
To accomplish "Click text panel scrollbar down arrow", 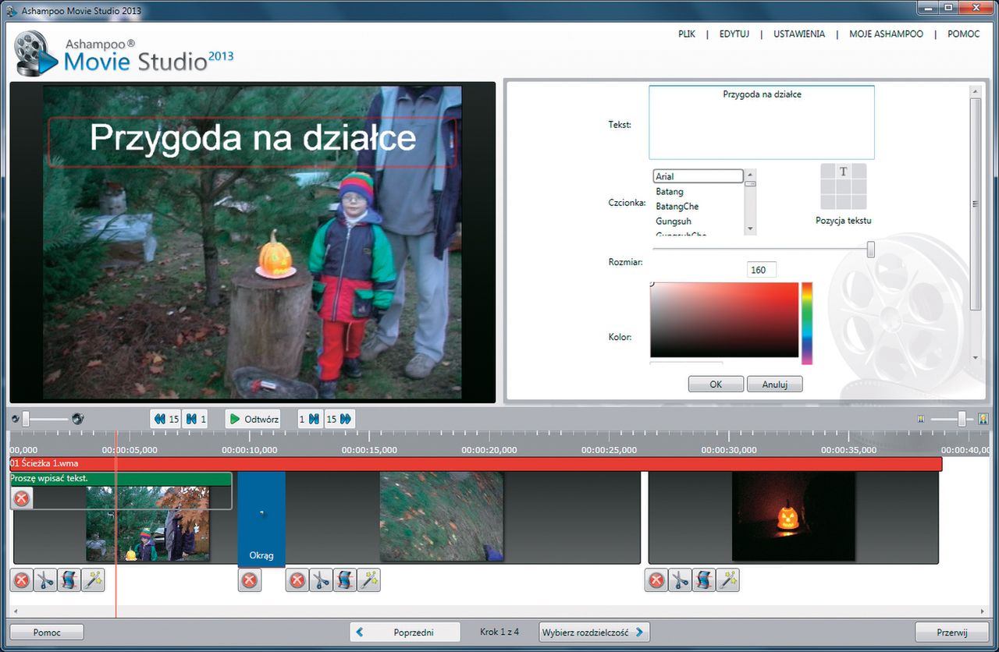I will [x=975, y=357].
